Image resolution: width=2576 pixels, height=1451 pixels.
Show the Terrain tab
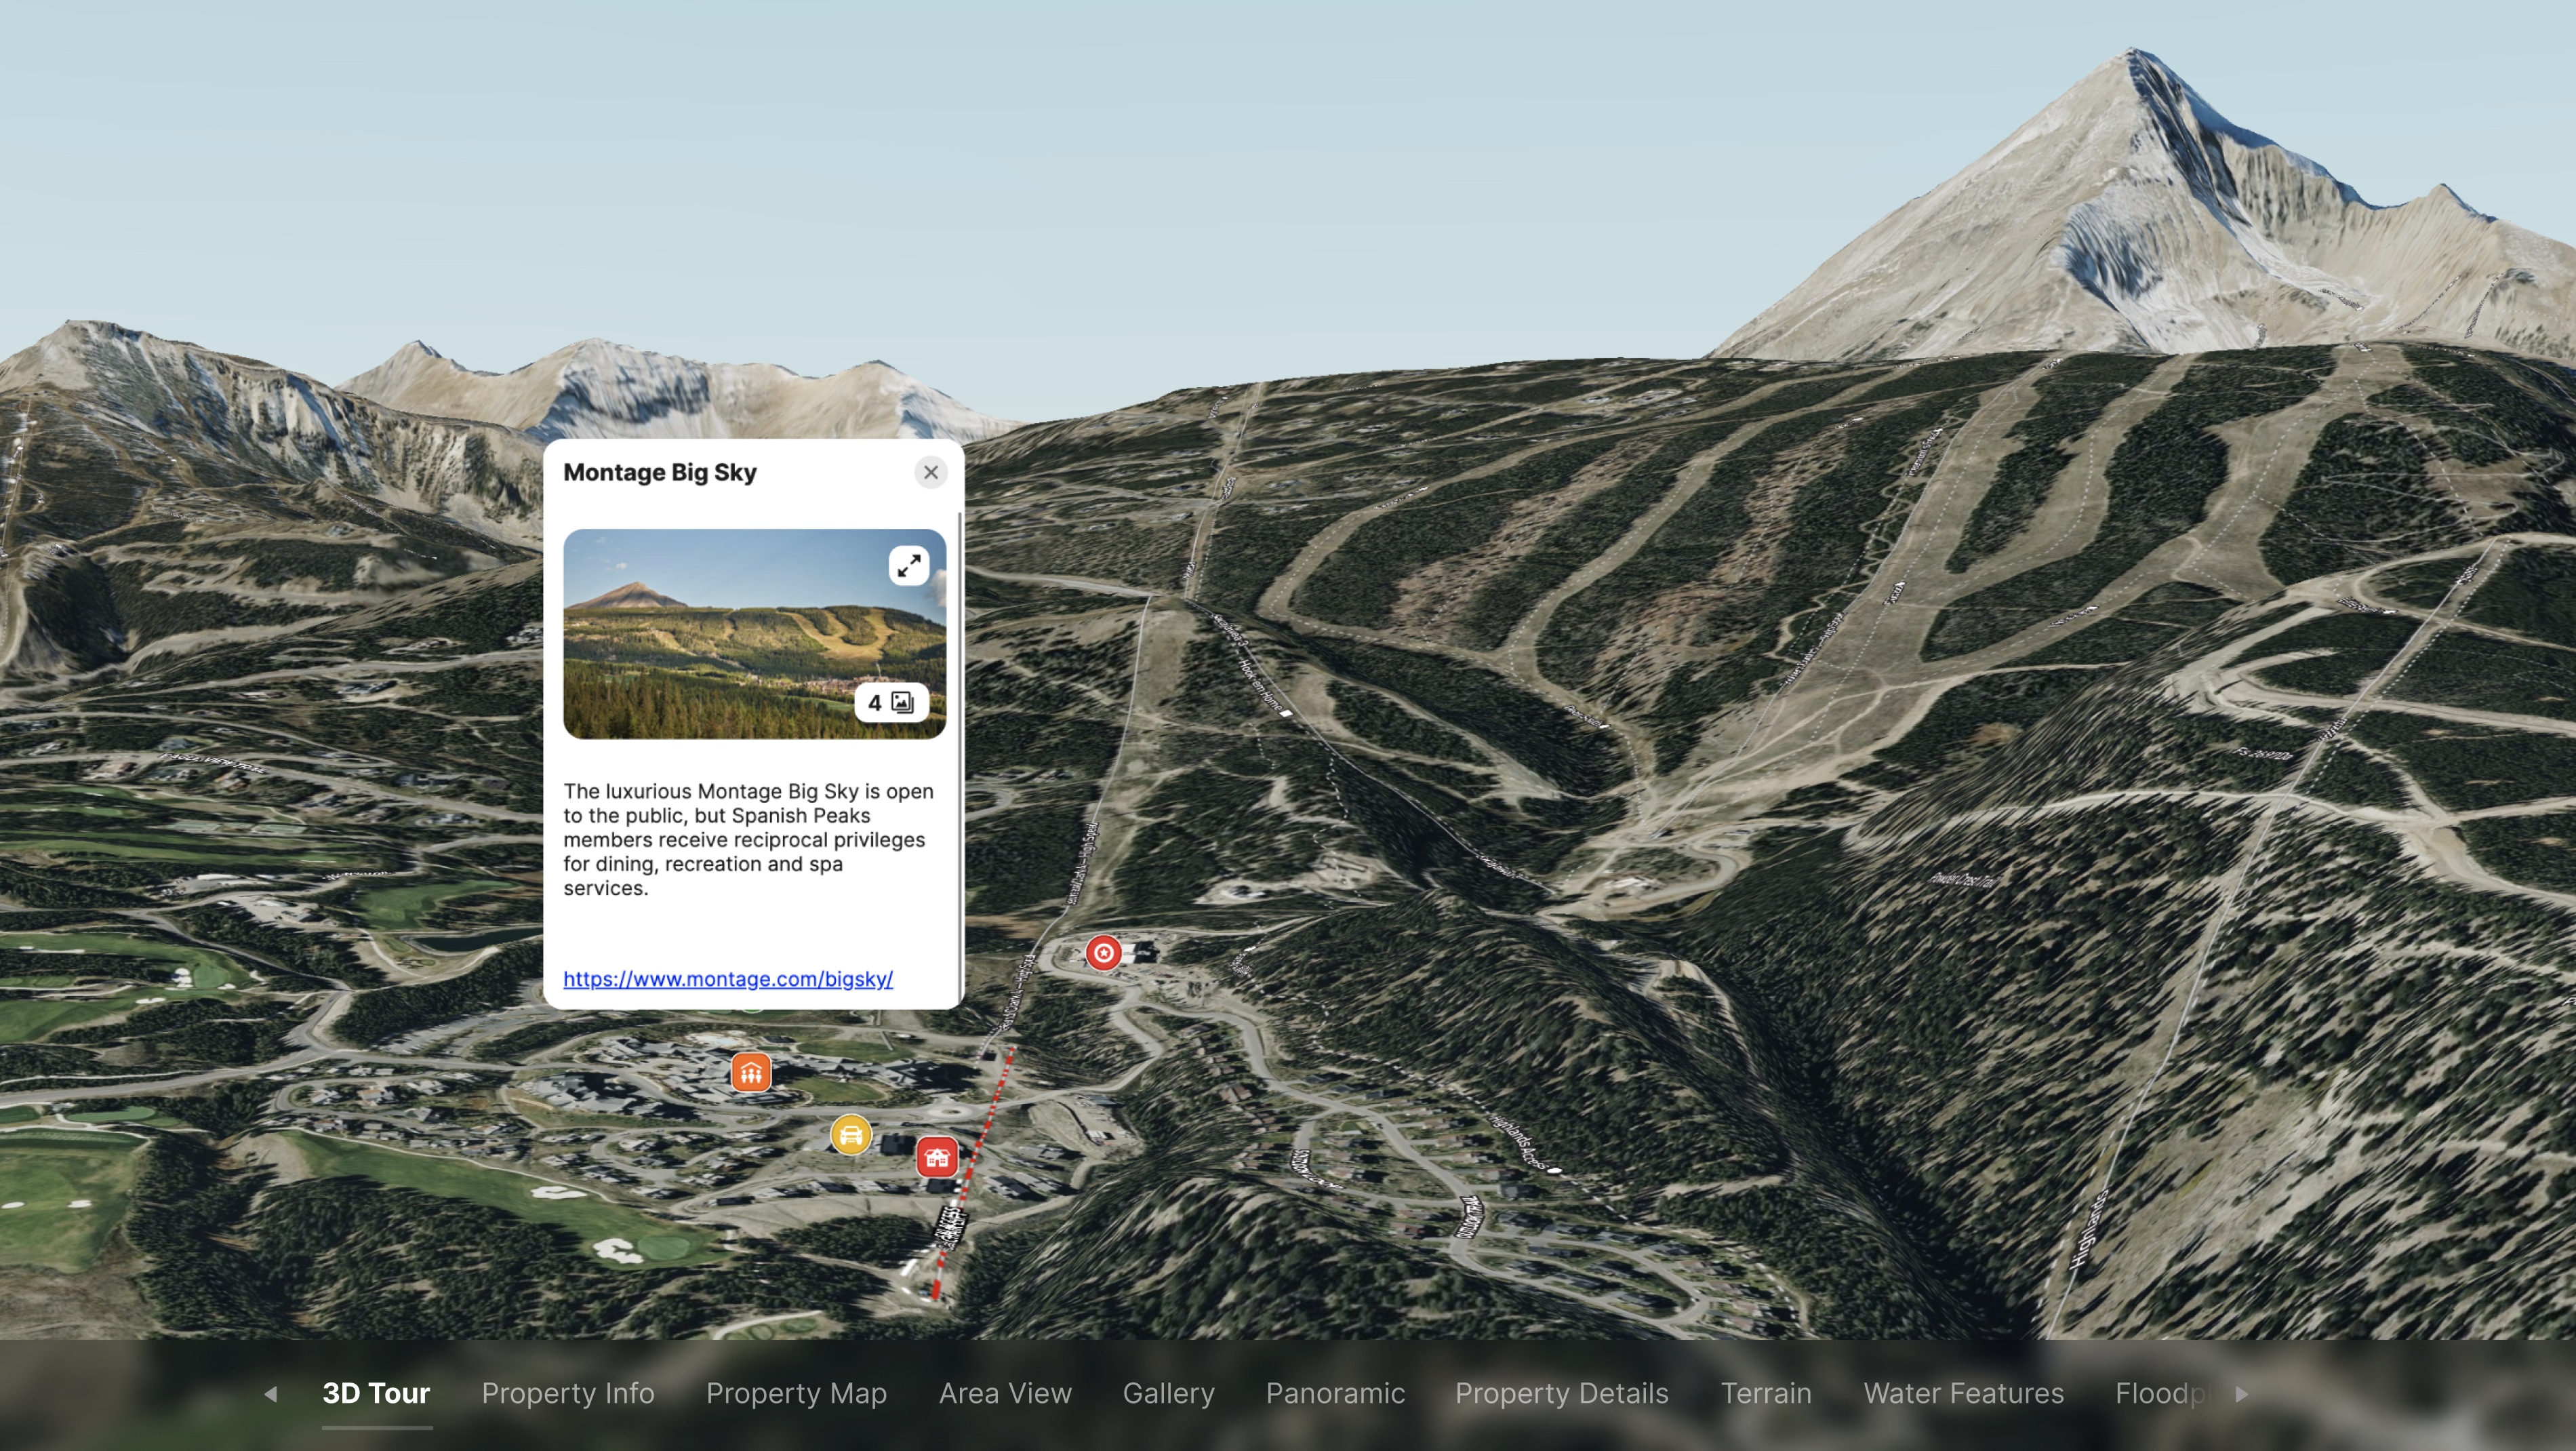[x=1766, y=1394]
